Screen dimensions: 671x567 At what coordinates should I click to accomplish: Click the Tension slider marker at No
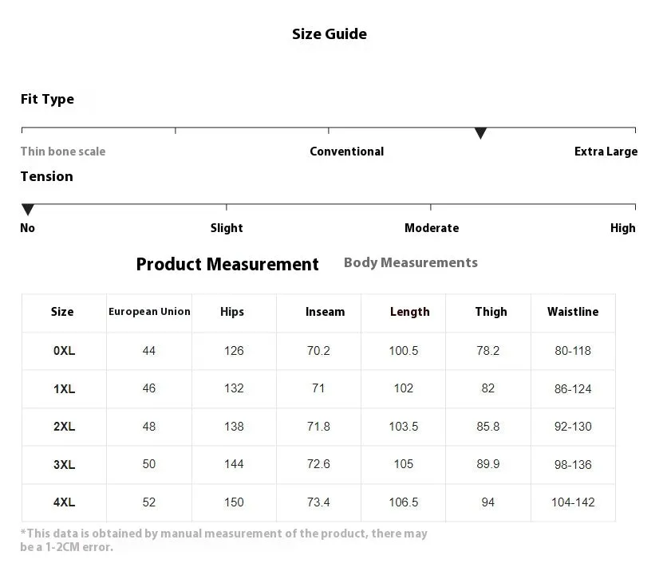(x=28, y=210)
